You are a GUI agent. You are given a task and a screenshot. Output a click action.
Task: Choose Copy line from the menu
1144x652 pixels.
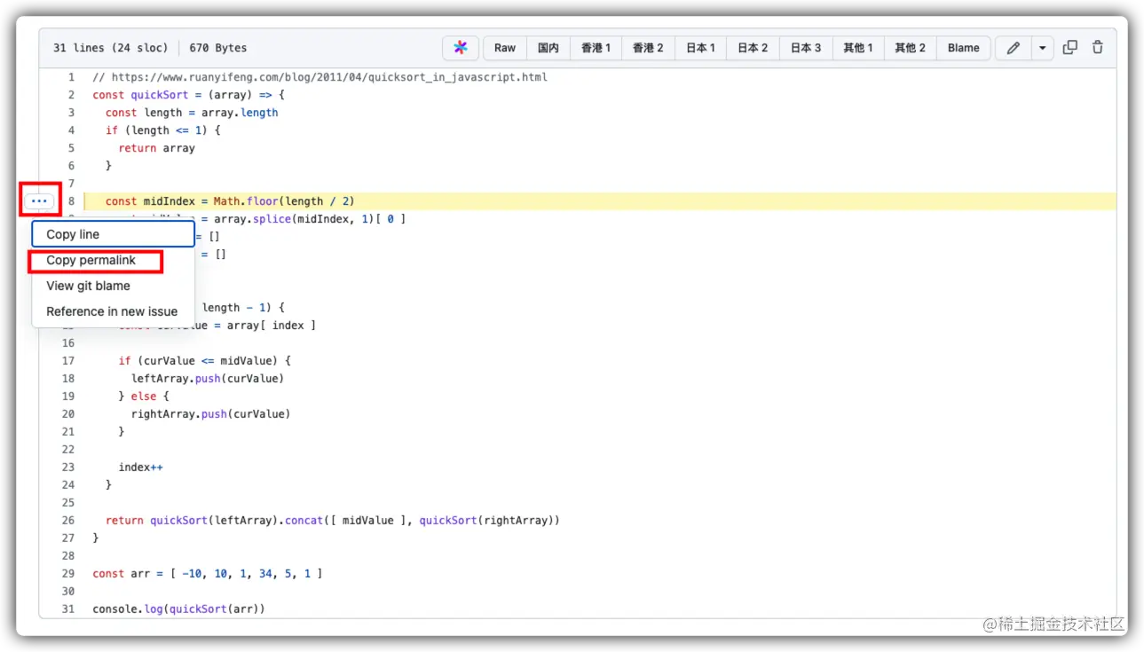click(x=114, y=234)
